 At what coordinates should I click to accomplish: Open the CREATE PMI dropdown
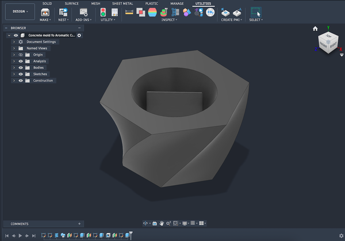click(x=232, y=20)
